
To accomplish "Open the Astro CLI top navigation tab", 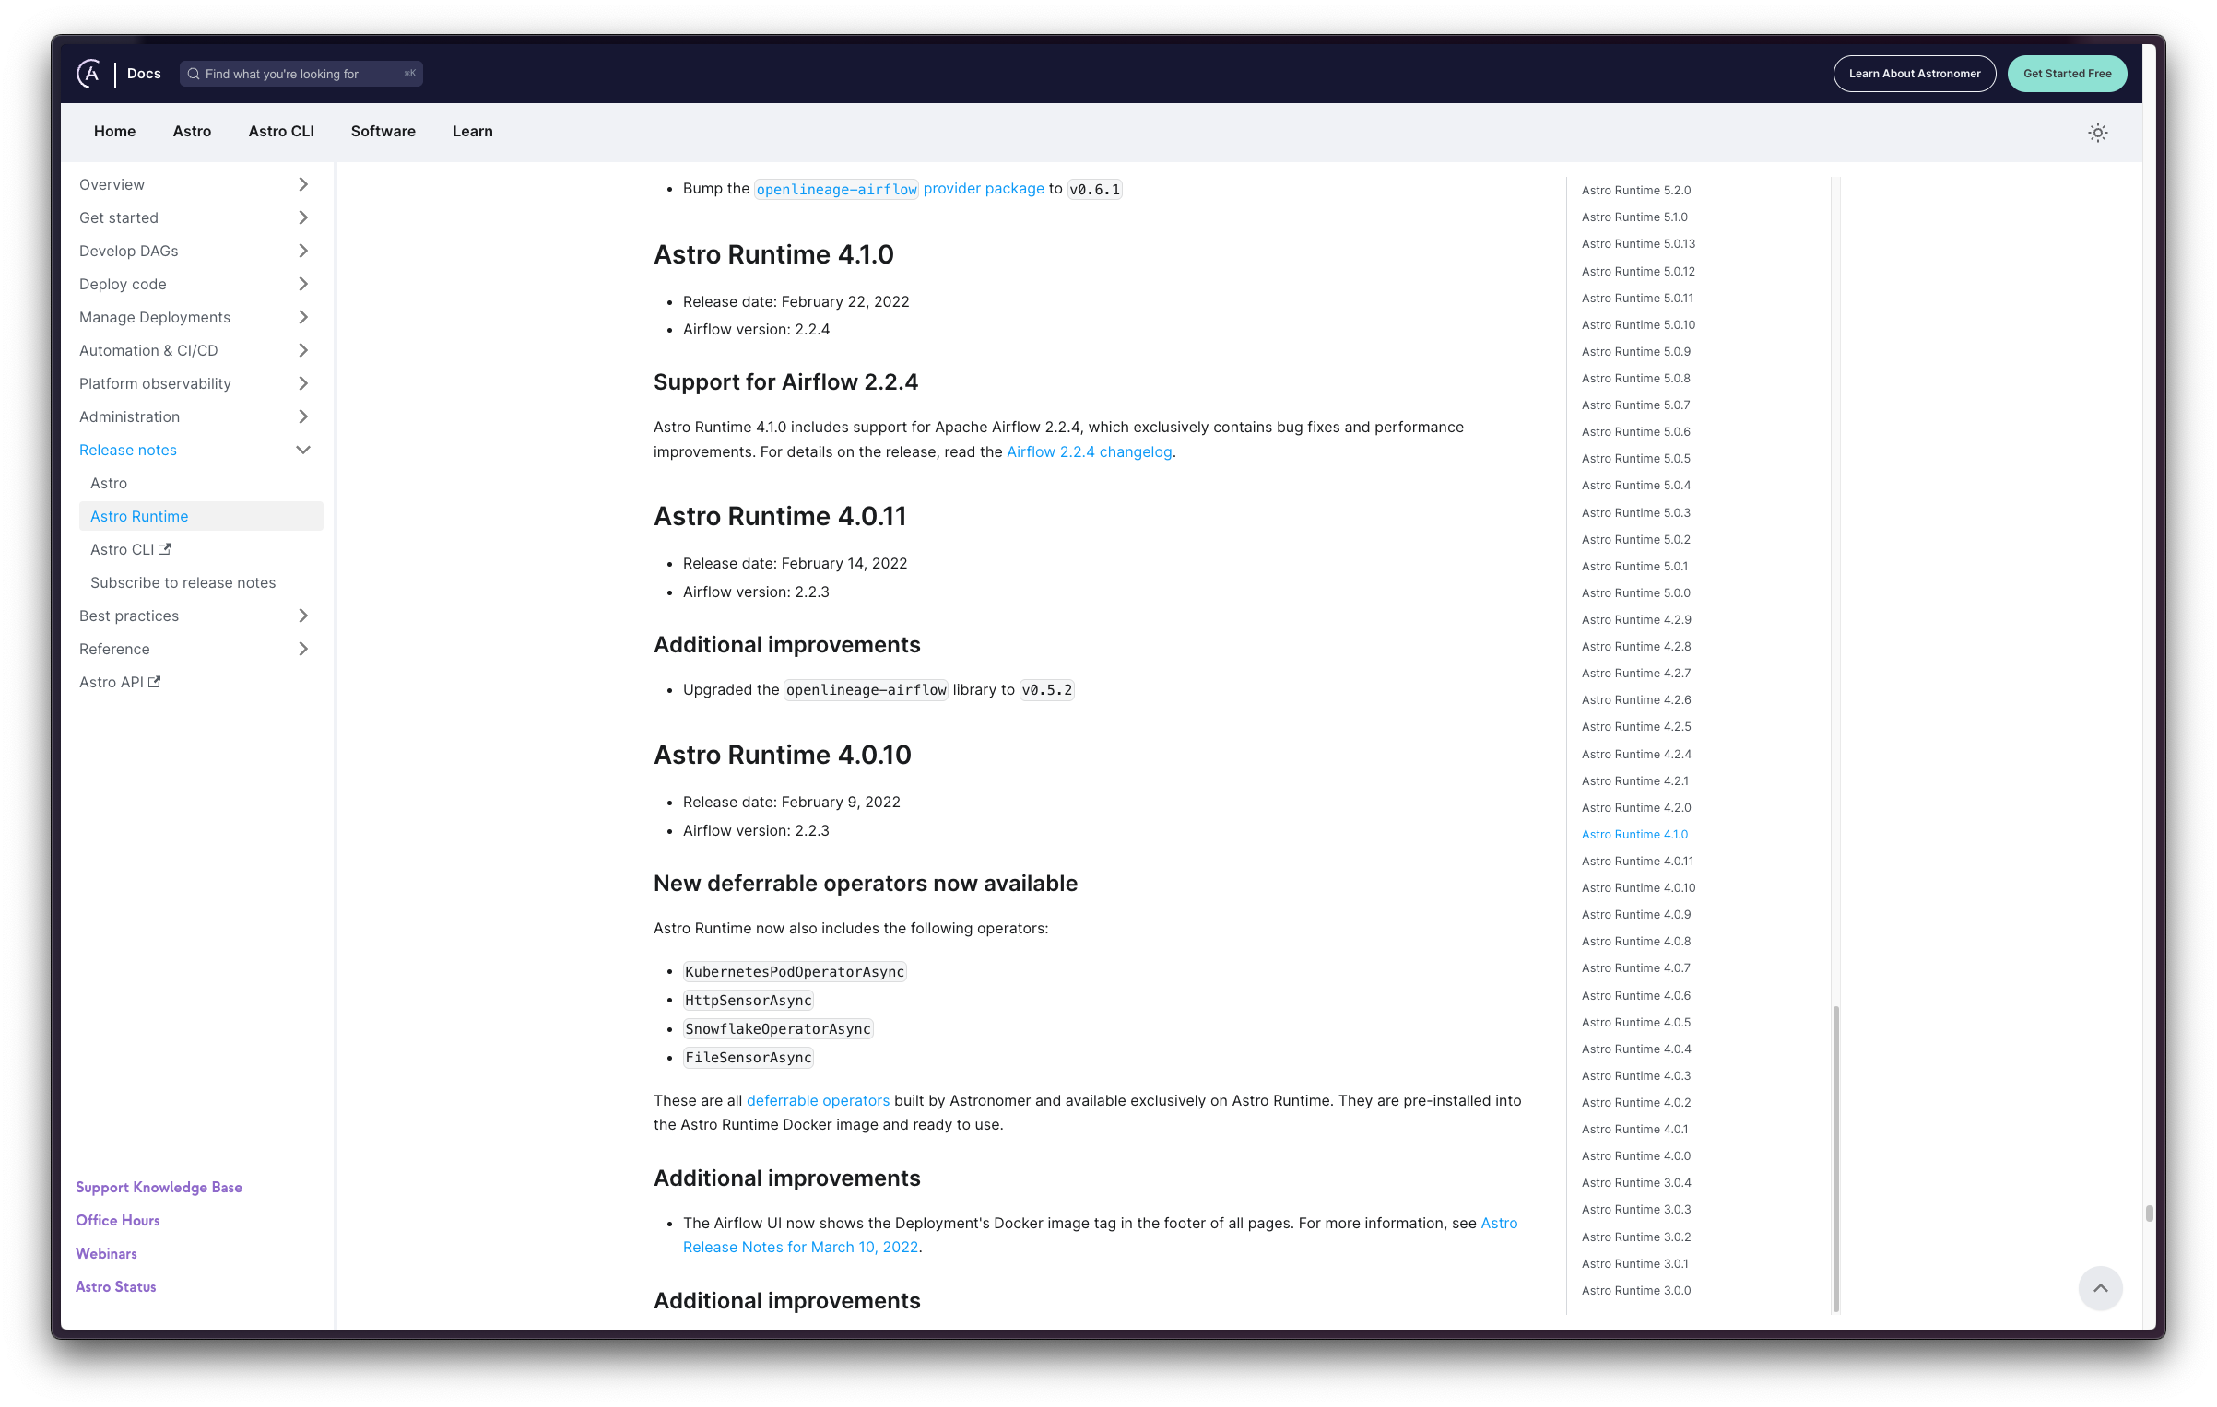I will click(281, 131).
